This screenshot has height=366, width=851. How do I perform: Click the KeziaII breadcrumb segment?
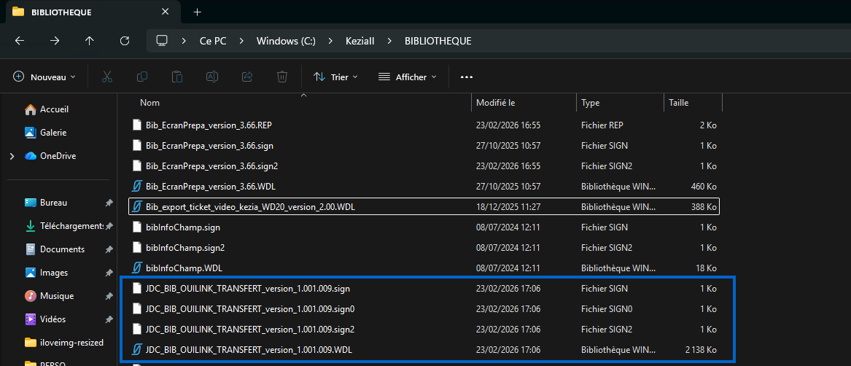[360, 41]
